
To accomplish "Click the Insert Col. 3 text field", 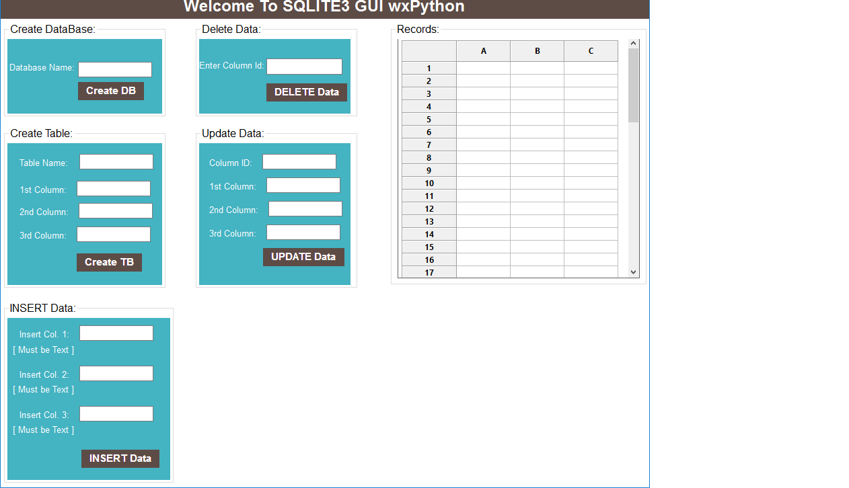I will pos(116,413).
